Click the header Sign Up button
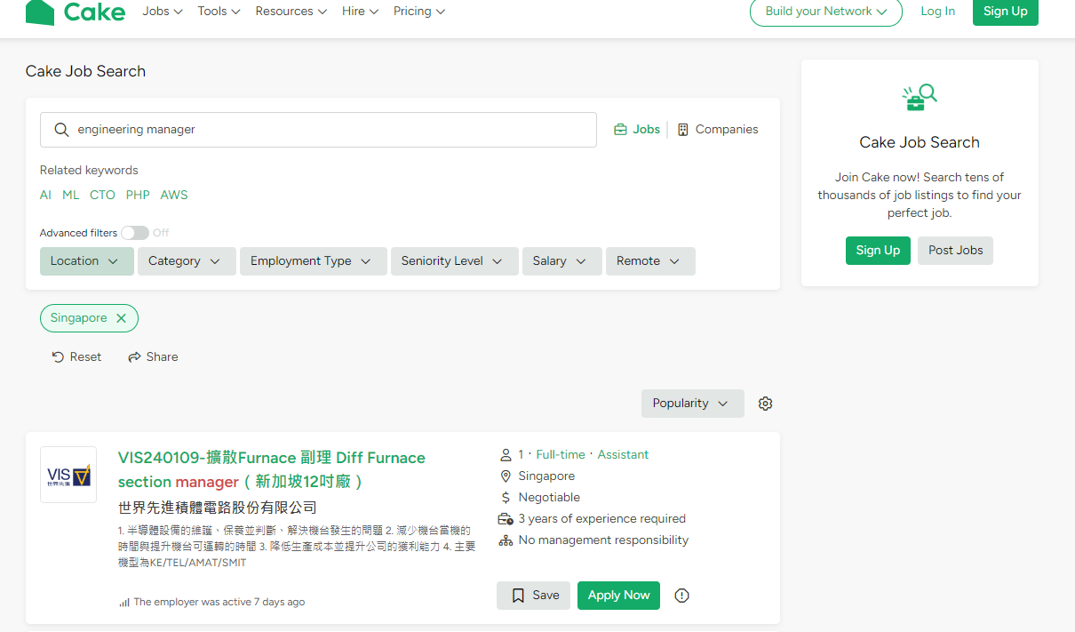The image size is (1075, 632). coord(1006,12)
